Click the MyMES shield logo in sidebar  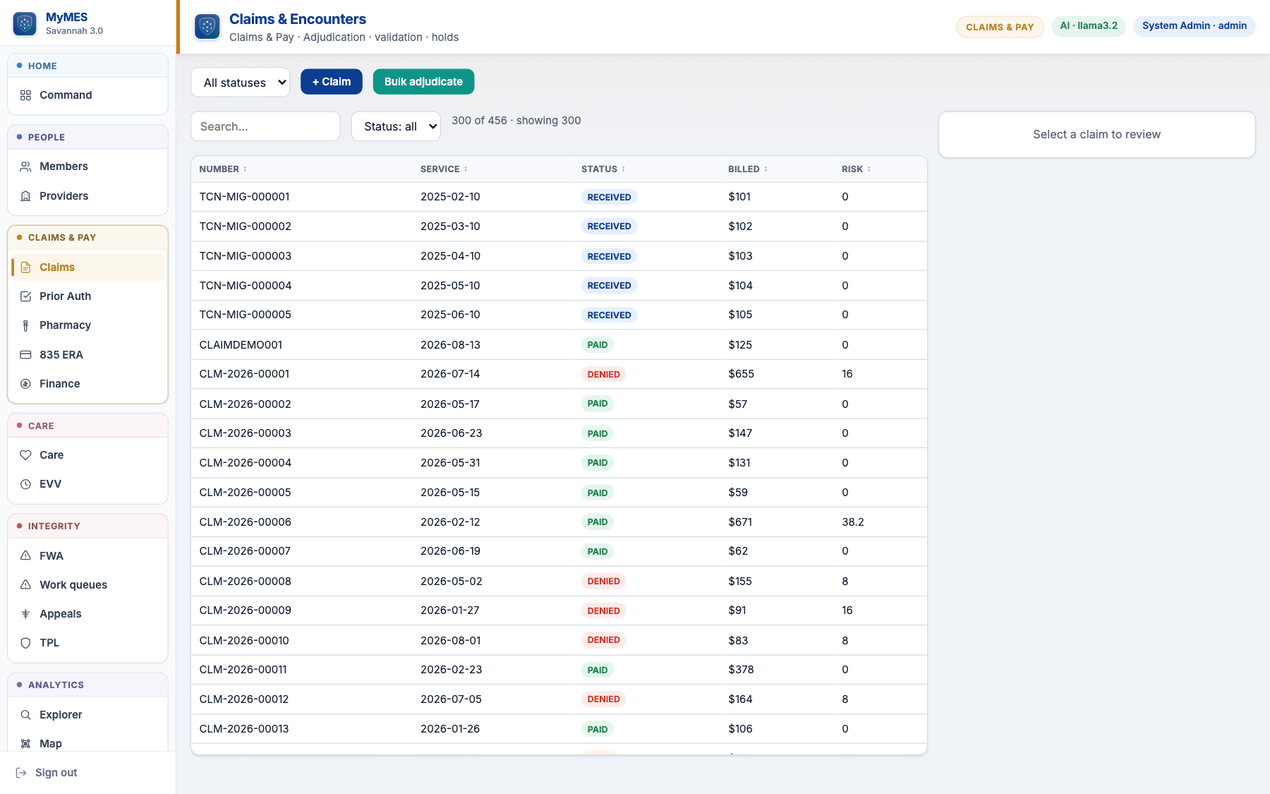tap(25, 24)
